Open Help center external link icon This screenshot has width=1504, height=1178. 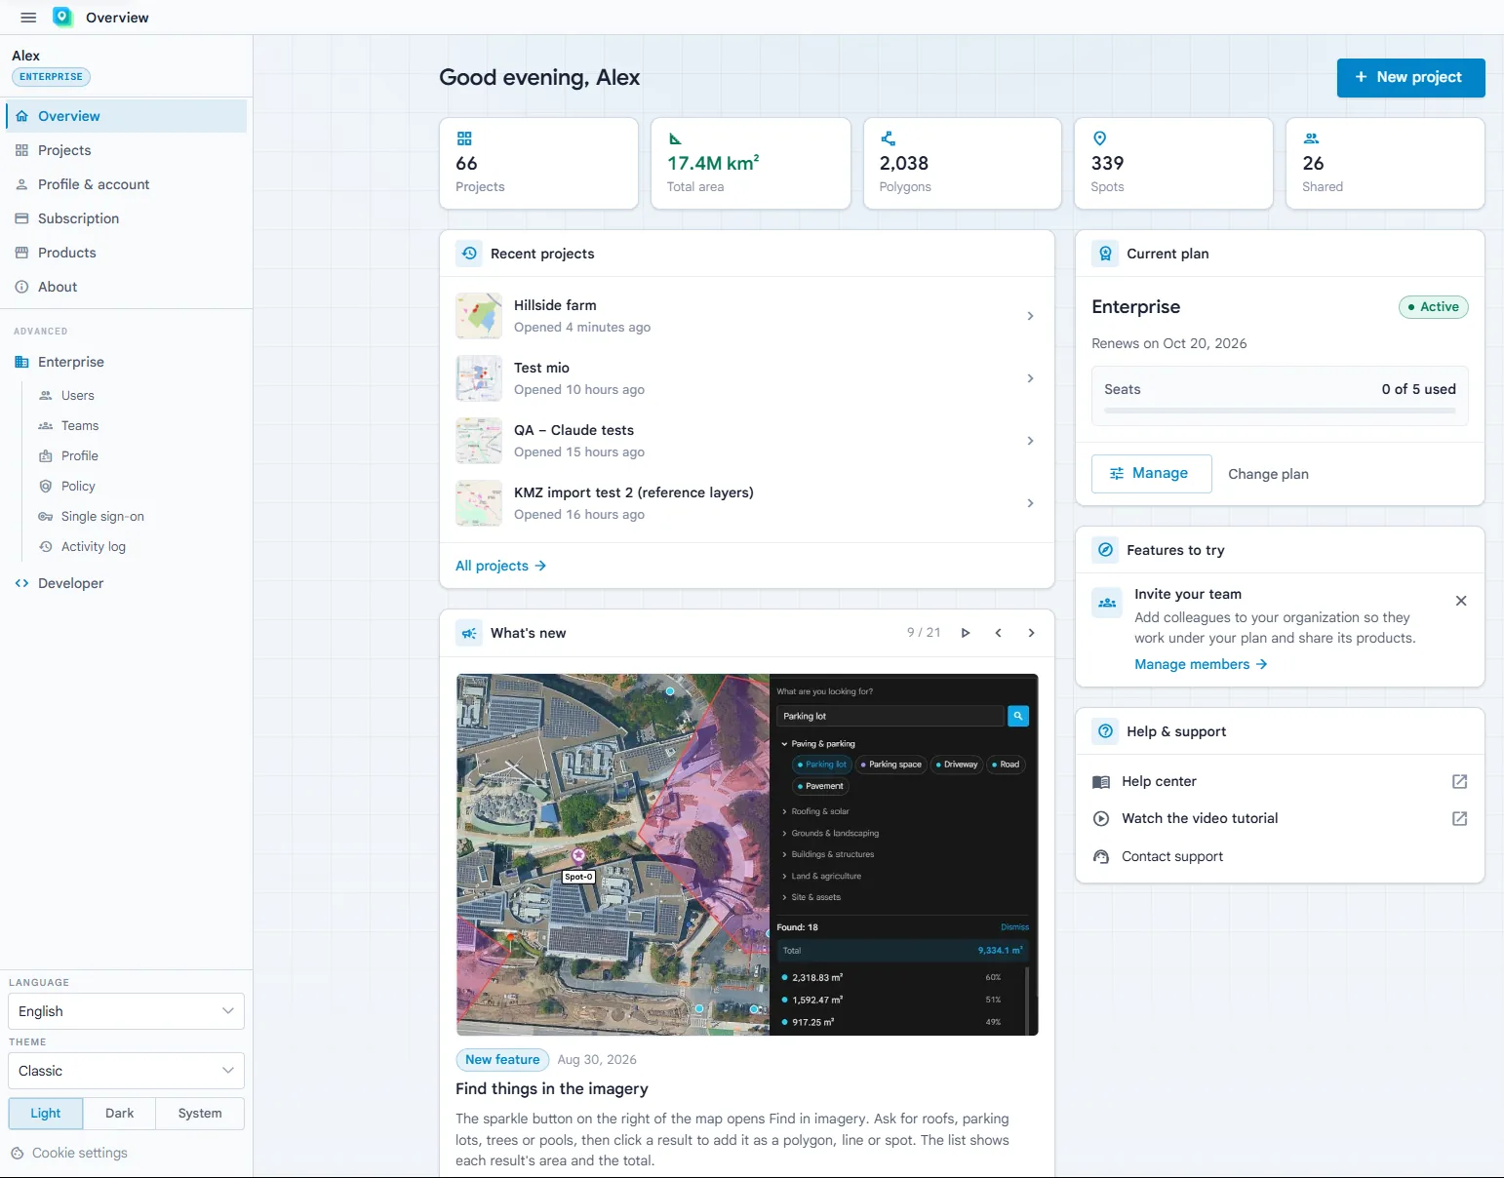tap(1460, 781)
